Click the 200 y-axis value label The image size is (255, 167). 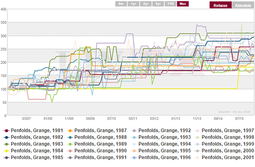pyautogui.click(x=3, y=62)
